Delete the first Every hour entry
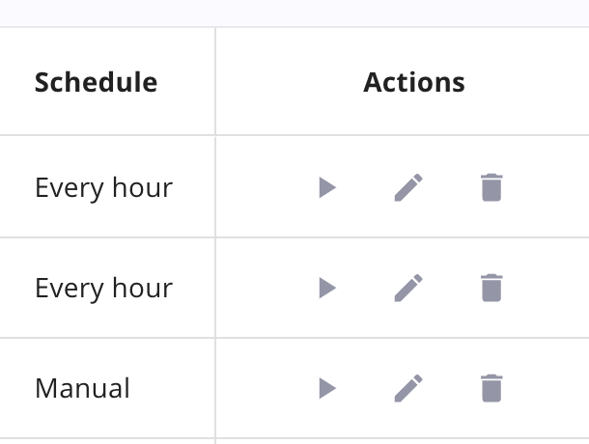Viewport: 589px width, 444px height. point(491,187)
